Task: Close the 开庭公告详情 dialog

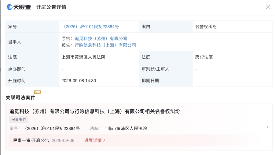Action: tap(268, 7)
